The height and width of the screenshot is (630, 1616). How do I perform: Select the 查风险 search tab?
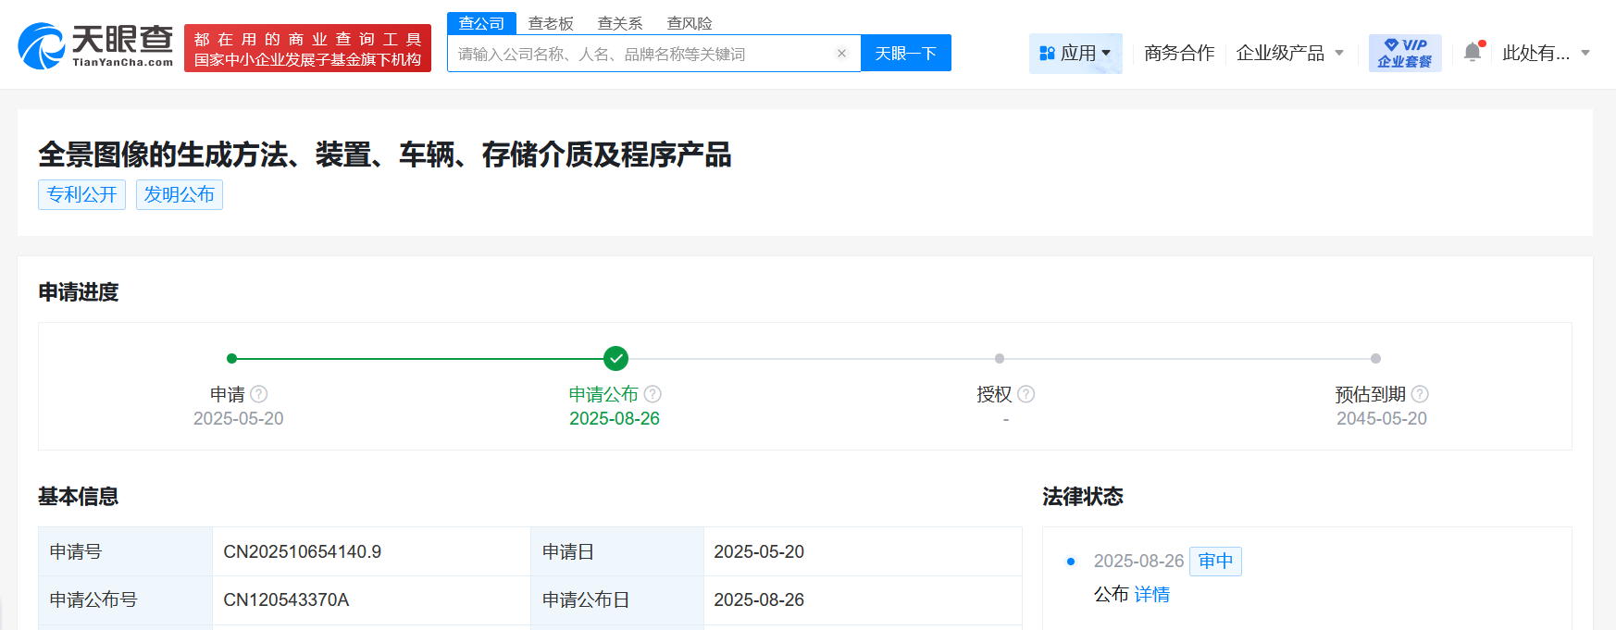tap(690, 23)
